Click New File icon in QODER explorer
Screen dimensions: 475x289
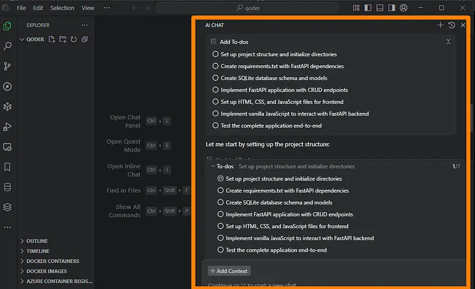[52, 40]
